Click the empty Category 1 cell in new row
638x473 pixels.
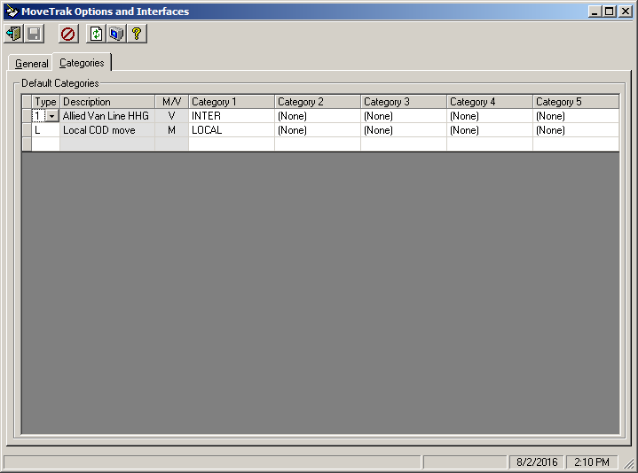click(232, 144)
